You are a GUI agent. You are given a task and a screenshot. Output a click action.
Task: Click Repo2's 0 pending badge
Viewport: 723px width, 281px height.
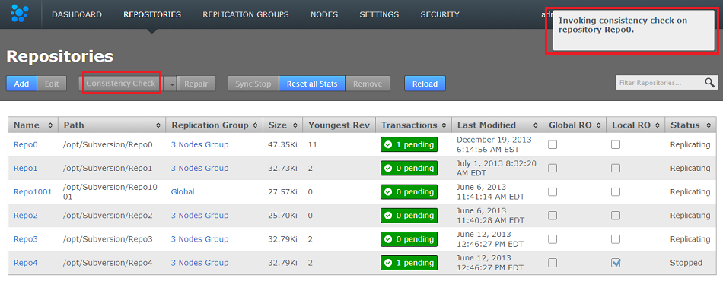(409, 215)
